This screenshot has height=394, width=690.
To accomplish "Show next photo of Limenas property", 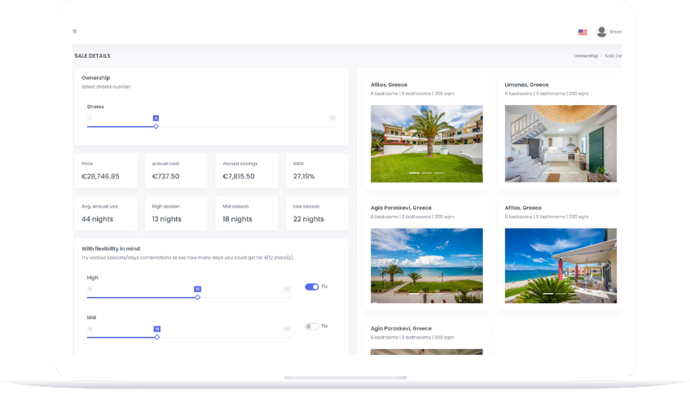I will (609, 143).
